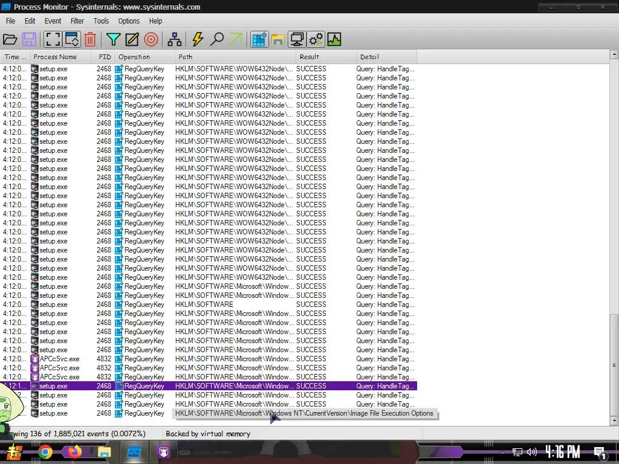Click the scroll down arrow of list
Image resolution: width=619 pixels, height=464 pixels.
pyautogui.click(x=614, y=420)
